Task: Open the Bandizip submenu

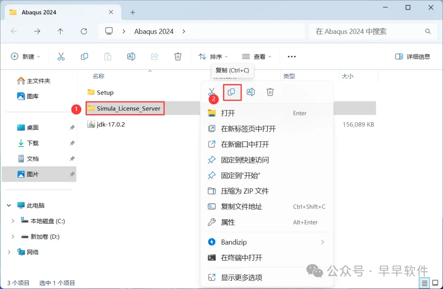Action: point(267,242)
